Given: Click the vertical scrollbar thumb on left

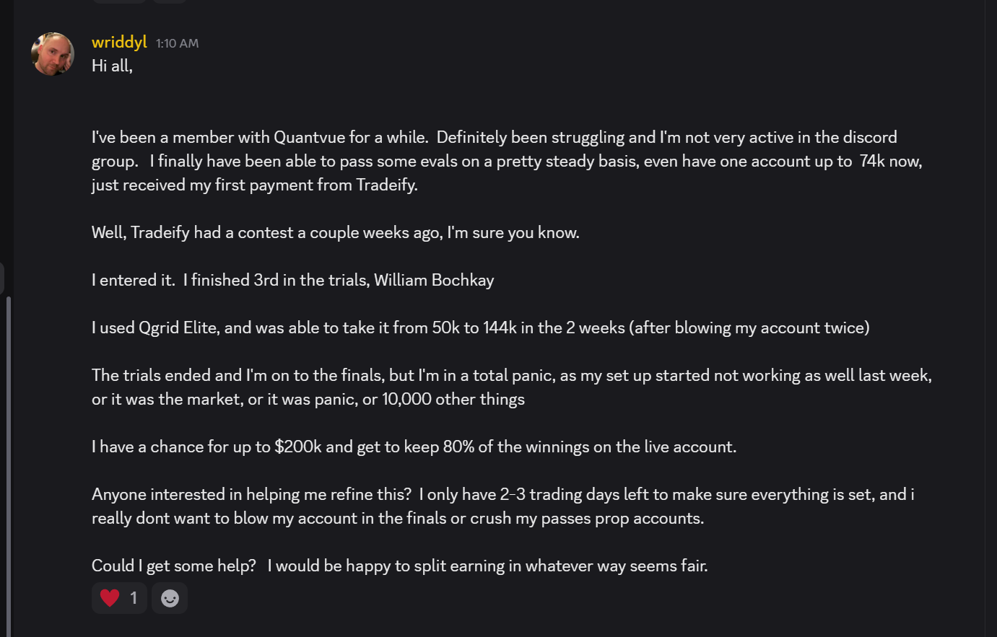Looking at the screenshot, I should [x=8, y=462].
